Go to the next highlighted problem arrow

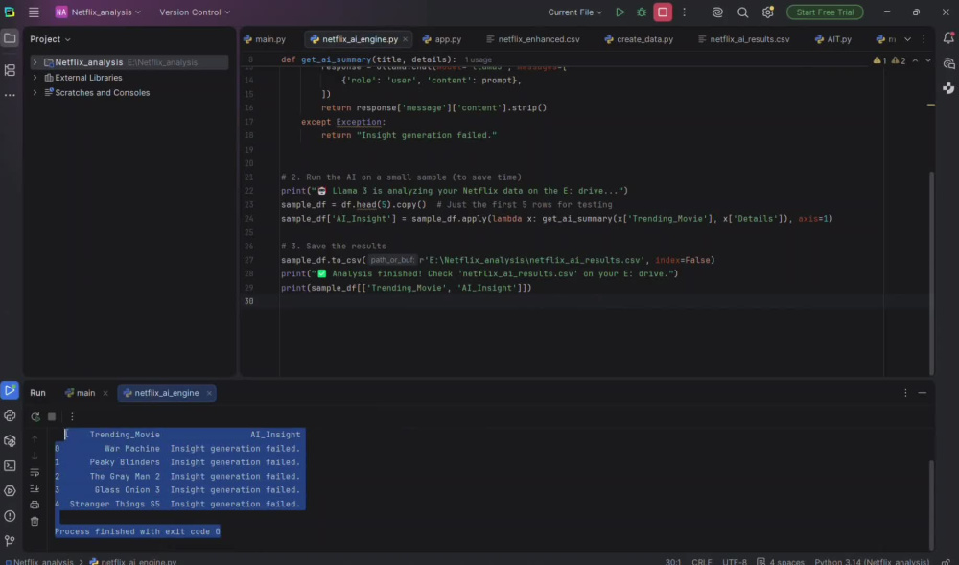[927, 60]
